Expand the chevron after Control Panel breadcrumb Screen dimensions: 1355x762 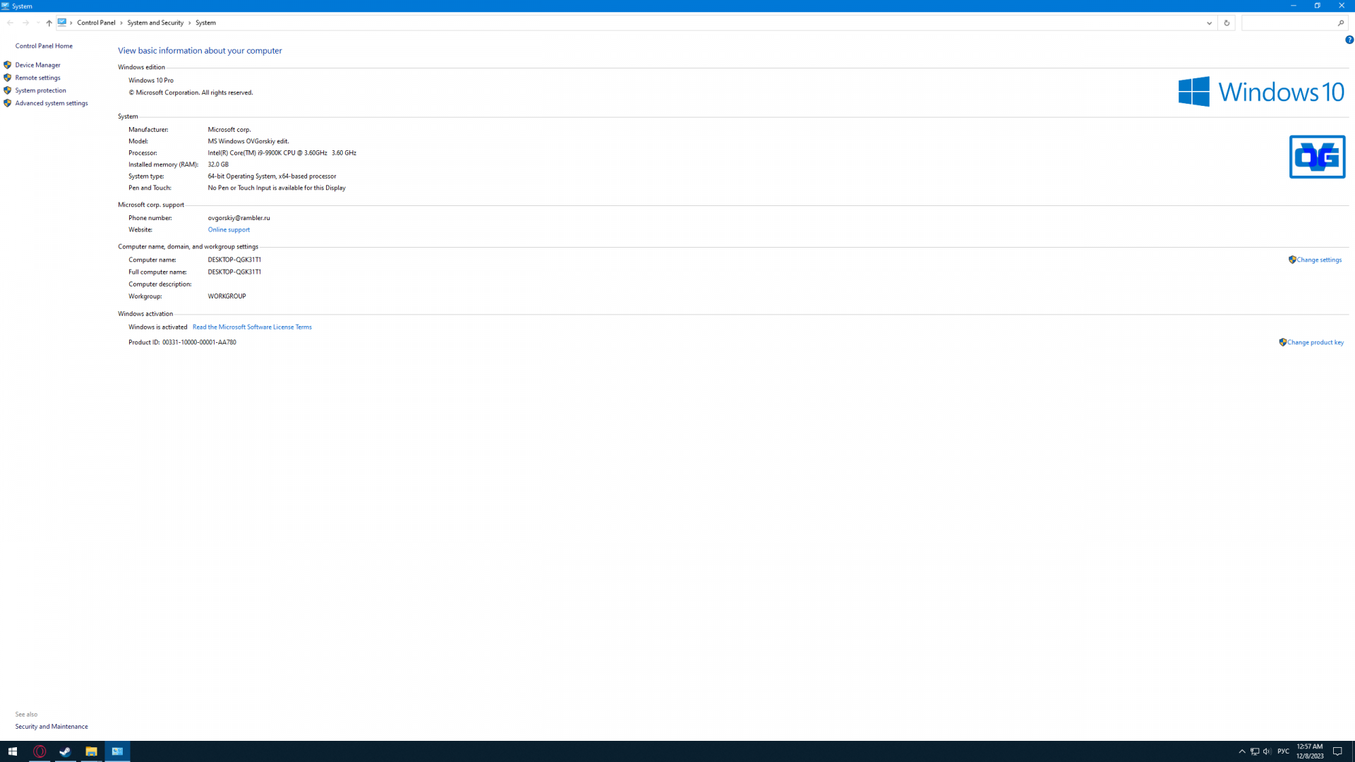[121, 23]
